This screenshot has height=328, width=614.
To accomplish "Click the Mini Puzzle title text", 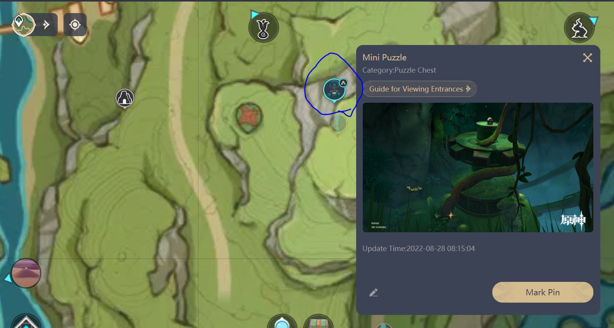I will click(384, 57).
